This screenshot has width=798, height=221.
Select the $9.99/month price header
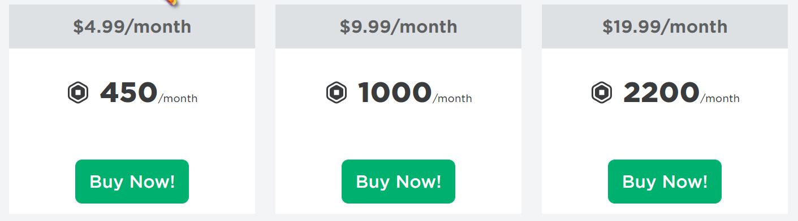(x=398, y=26)
